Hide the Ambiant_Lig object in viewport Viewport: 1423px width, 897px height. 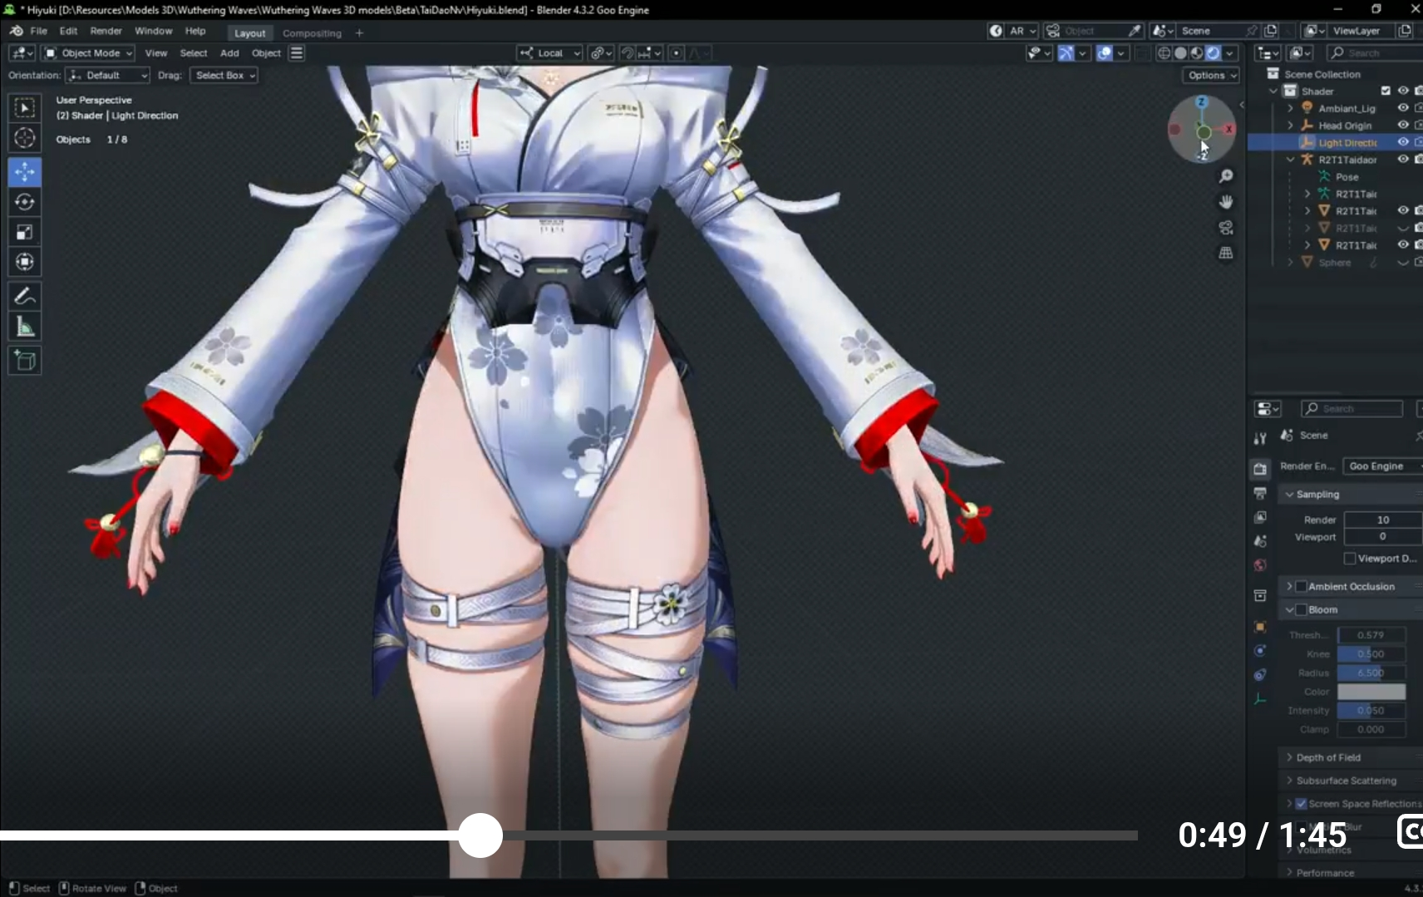[1403, 108]
